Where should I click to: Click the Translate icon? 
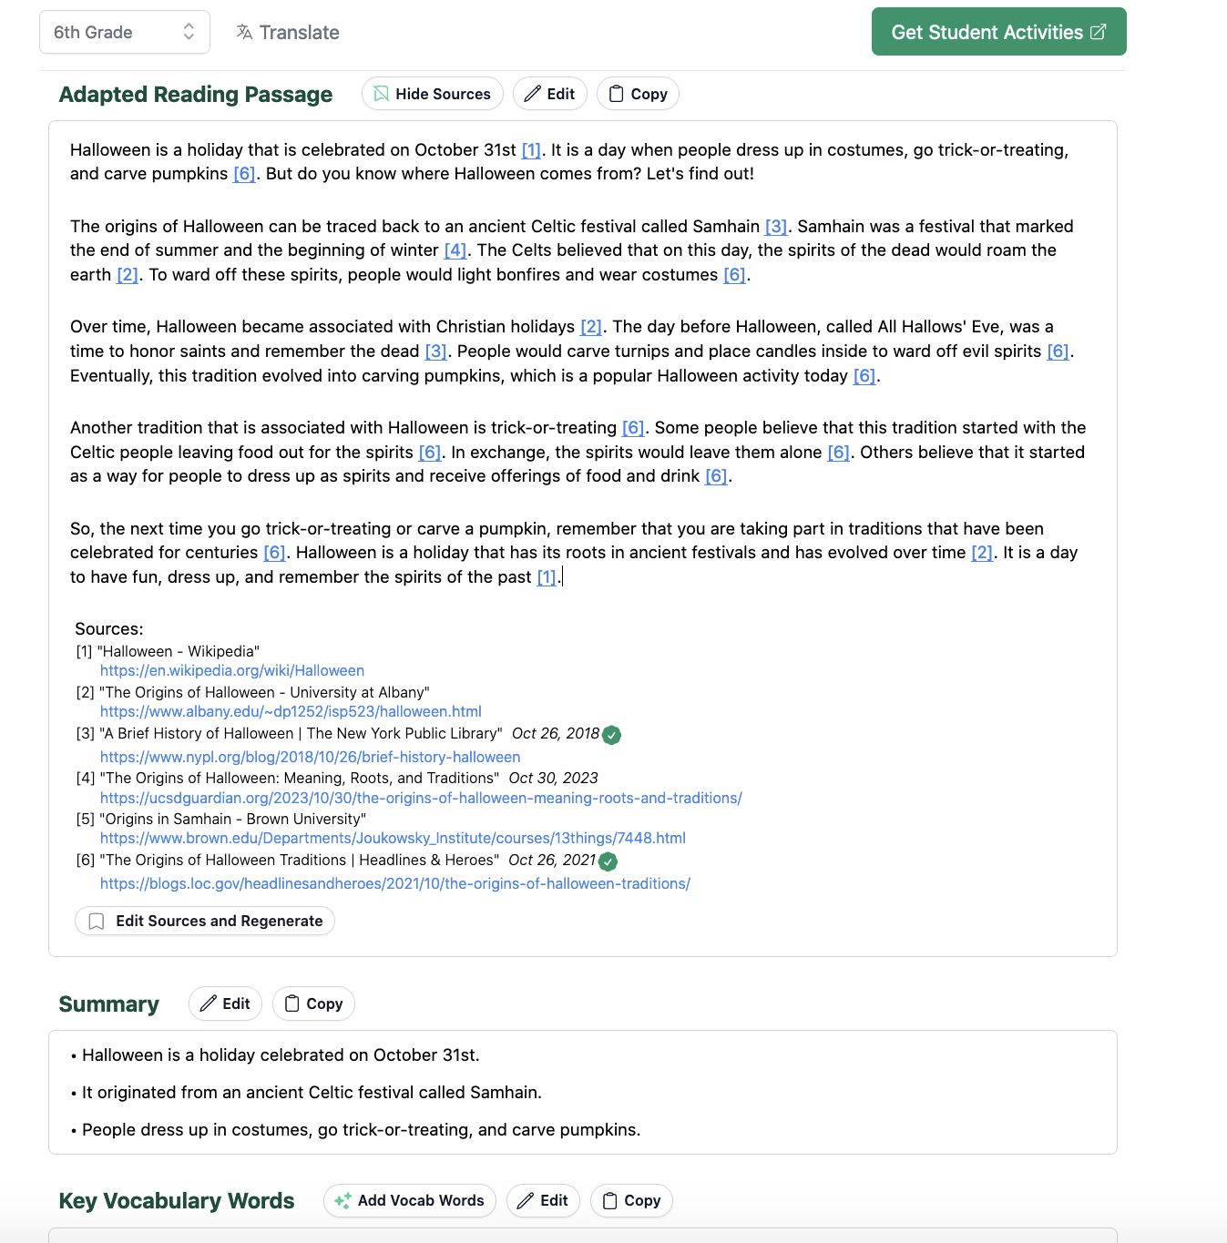point(243,32)
